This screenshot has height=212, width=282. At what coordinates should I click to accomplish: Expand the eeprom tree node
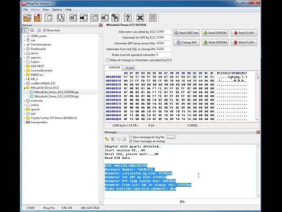tap(25, 57)
